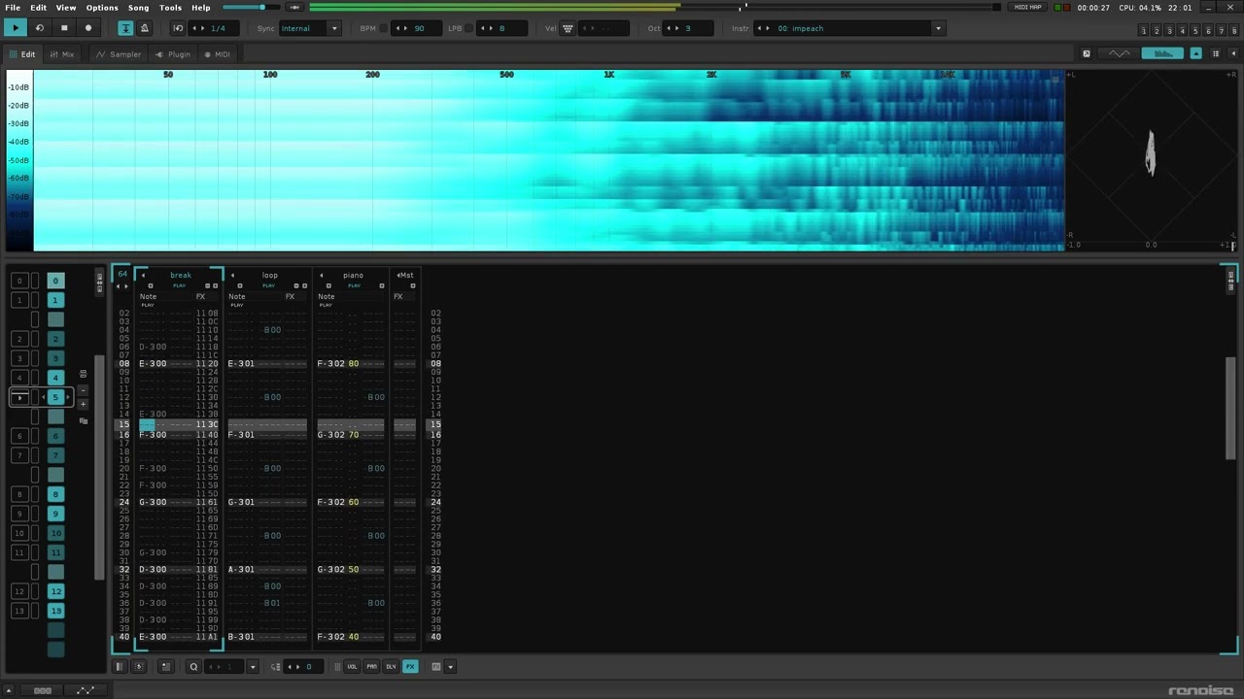Switch to the Plugin tab
This screenshot has height=699, width=1244.
174,54
